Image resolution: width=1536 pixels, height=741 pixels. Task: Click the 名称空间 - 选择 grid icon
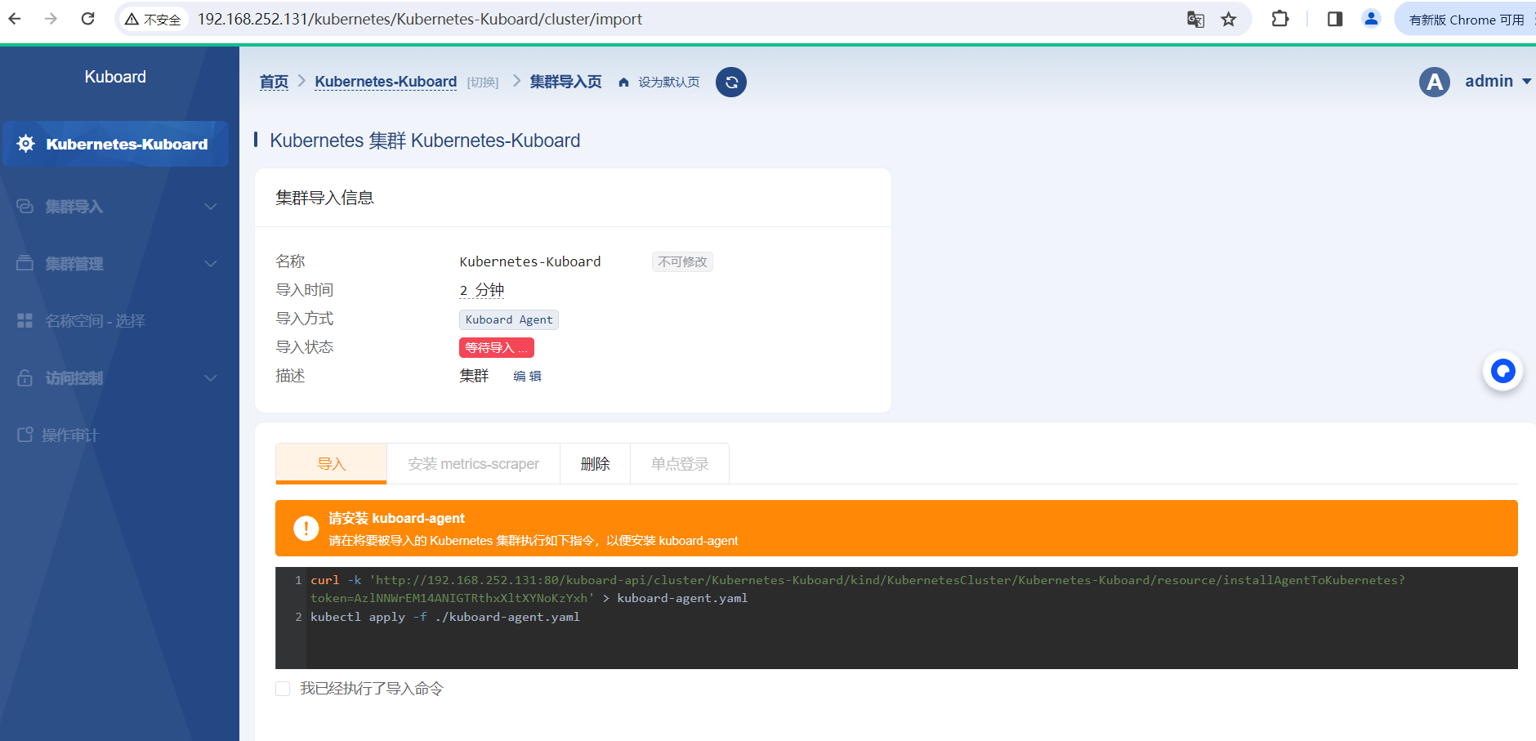tap(25, 320)
